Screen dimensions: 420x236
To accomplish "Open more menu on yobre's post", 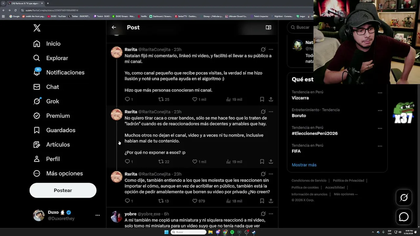I will 271,214.
